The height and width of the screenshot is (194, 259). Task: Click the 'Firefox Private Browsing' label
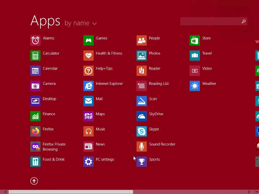tap(54, 147)
